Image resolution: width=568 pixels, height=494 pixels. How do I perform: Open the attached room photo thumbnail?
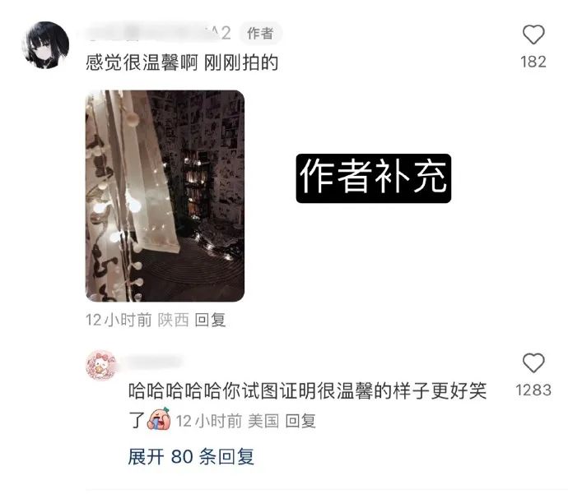(x=165, y=196)
